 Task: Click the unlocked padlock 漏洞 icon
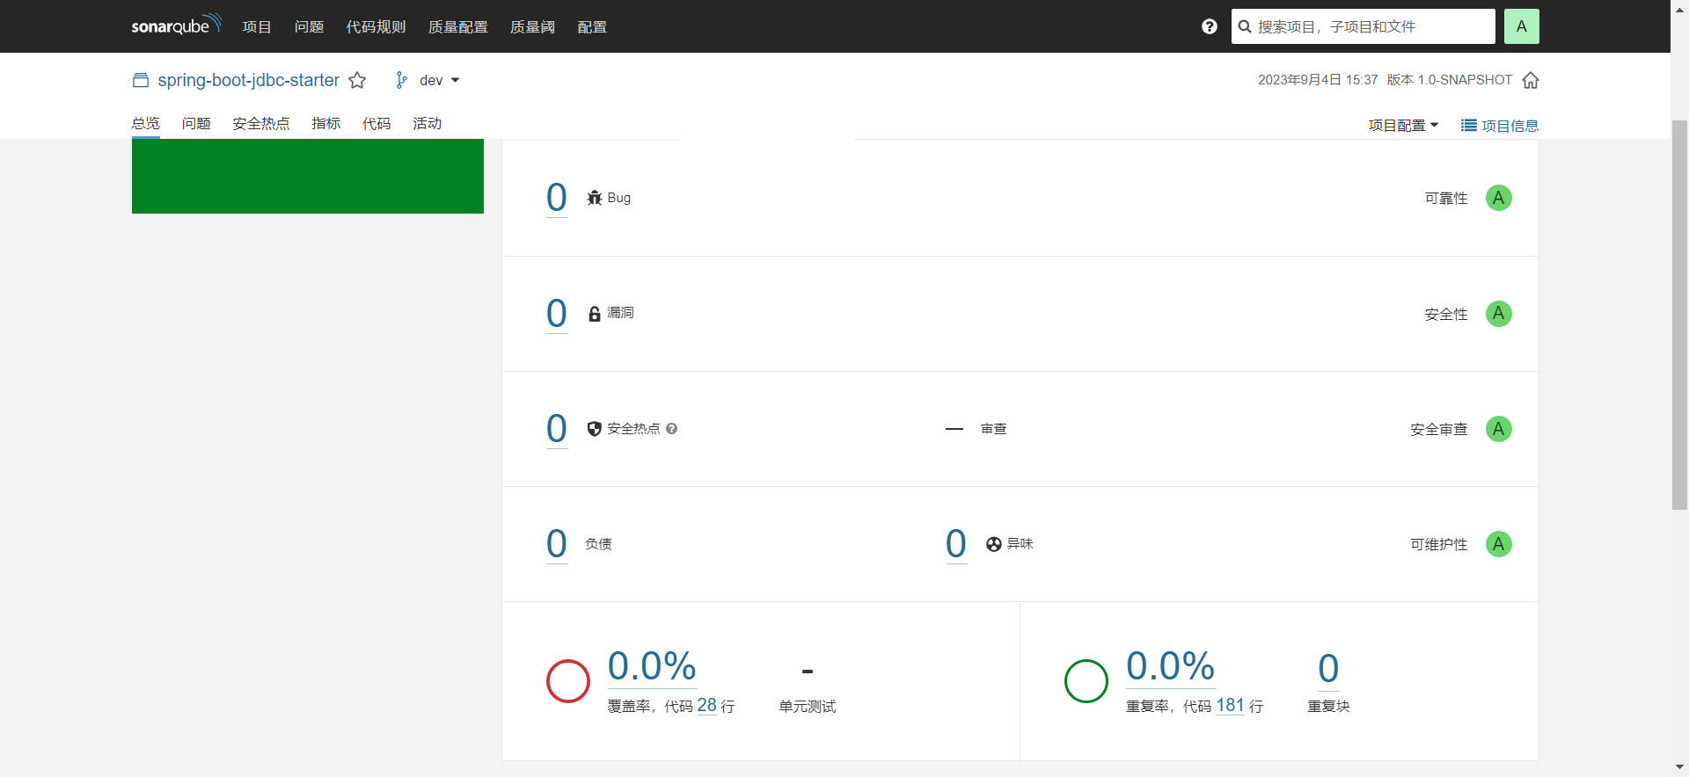click(595, 314)
